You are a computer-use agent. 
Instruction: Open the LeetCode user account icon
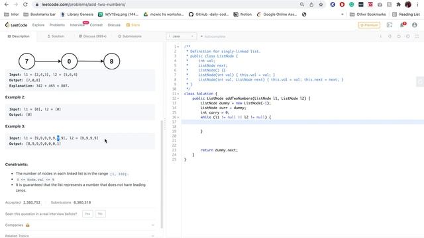click(415, 25)
